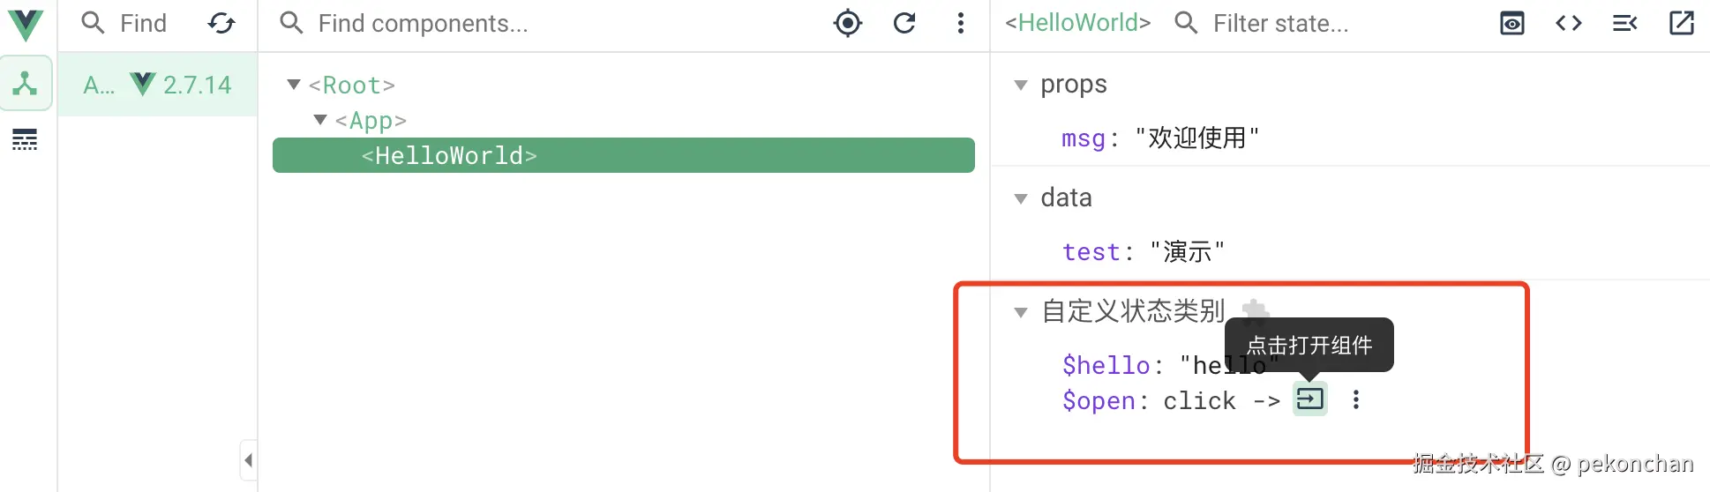Screen dimensions: 1710x492
Task: Open the component tree three-dot menu
Action: pyautogui.click(x=961, y=24)
